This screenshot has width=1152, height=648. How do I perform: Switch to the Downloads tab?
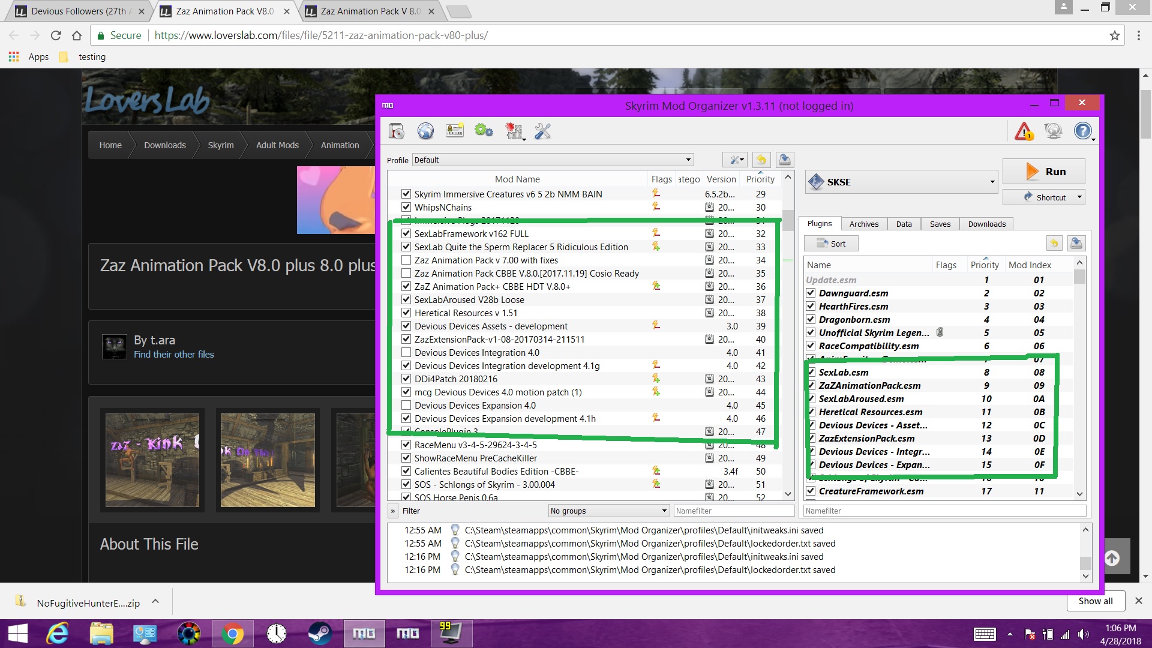pyautogui.click(x=986, y=224)
